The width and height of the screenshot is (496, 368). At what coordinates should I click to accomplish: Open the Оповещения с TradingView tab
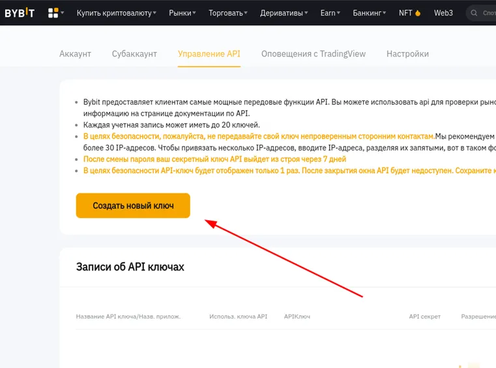(313, 53)
